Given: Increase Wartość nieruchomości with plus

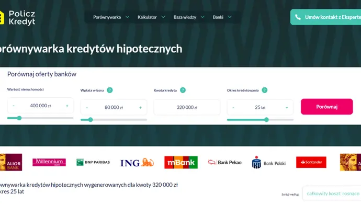Looking at the screenshot, I should (x=67, y=106).
